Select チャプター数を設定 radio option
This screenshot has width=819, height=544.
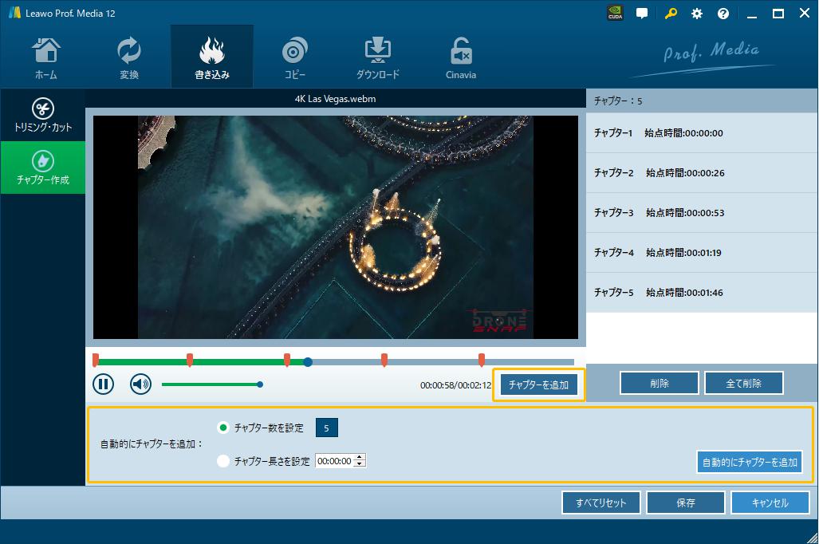pos(223,428)
